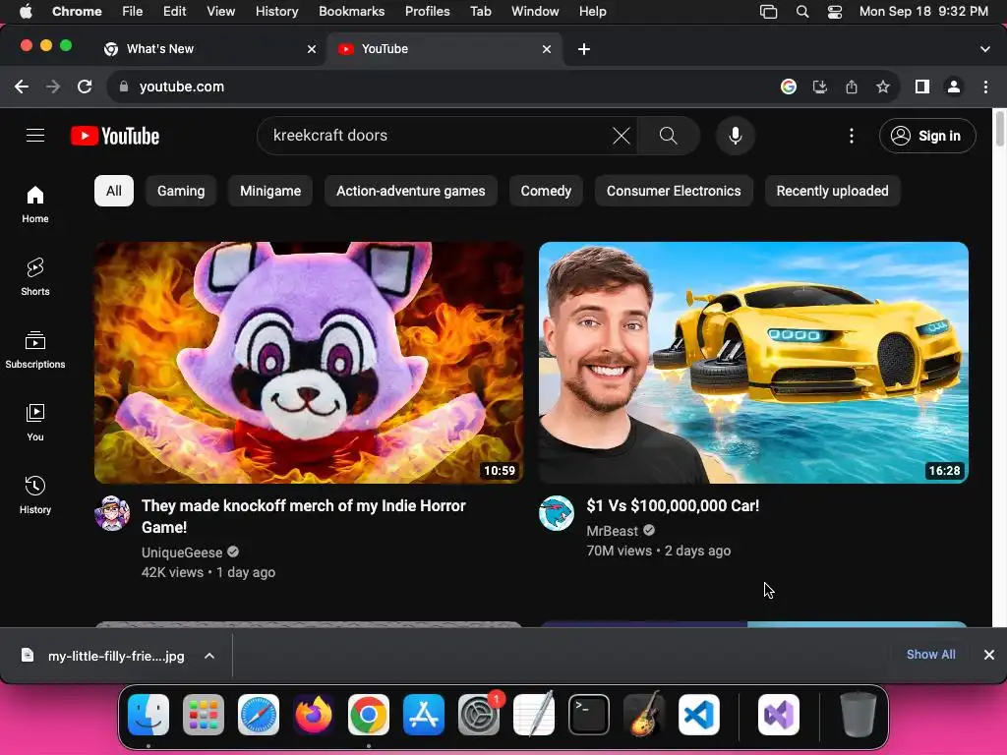Image resolution: width=1007 pixels, height=755 pixels.
Task: Select the All filter chip
Action: point(114,191)
